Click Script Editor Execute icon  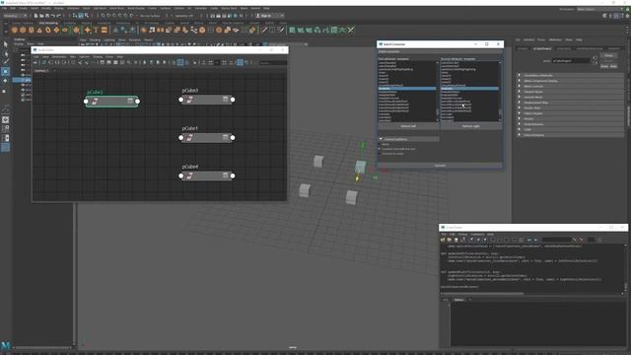pos(535,240)
